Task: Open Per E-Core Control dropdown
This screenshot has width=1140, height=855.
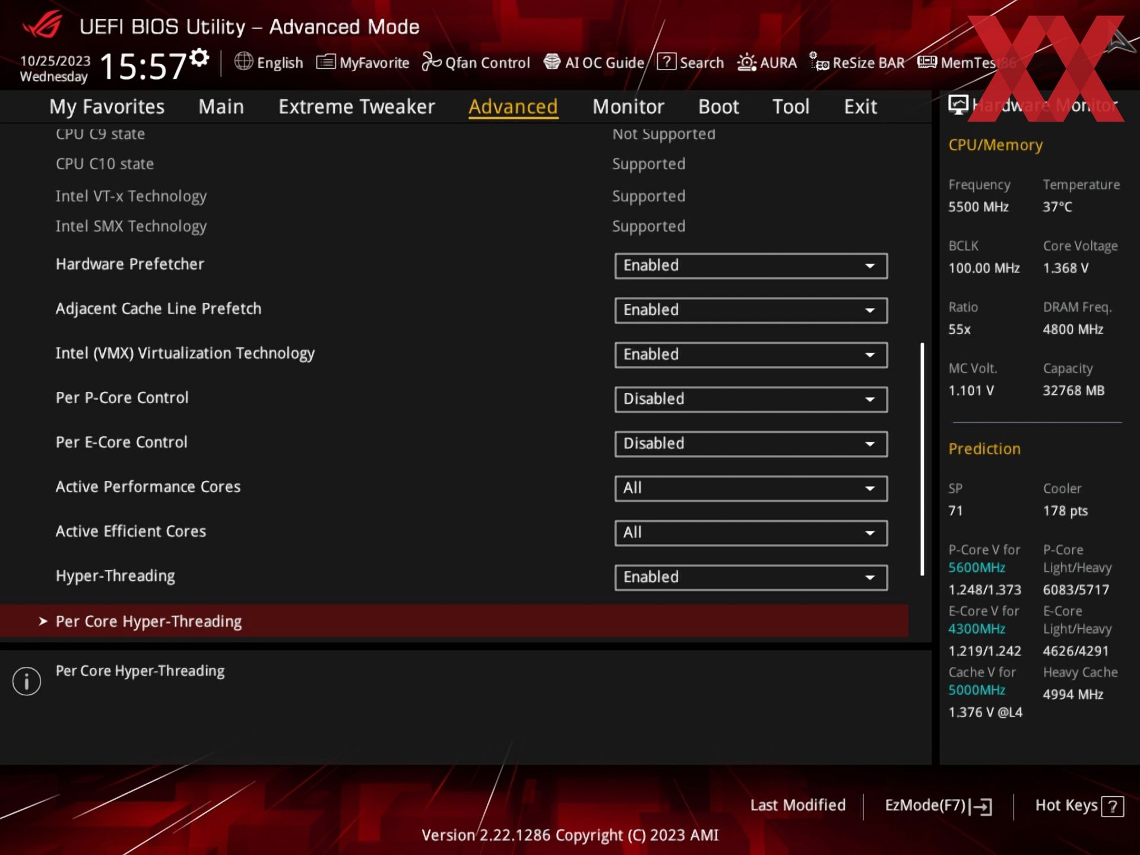Action: [751, 444]
